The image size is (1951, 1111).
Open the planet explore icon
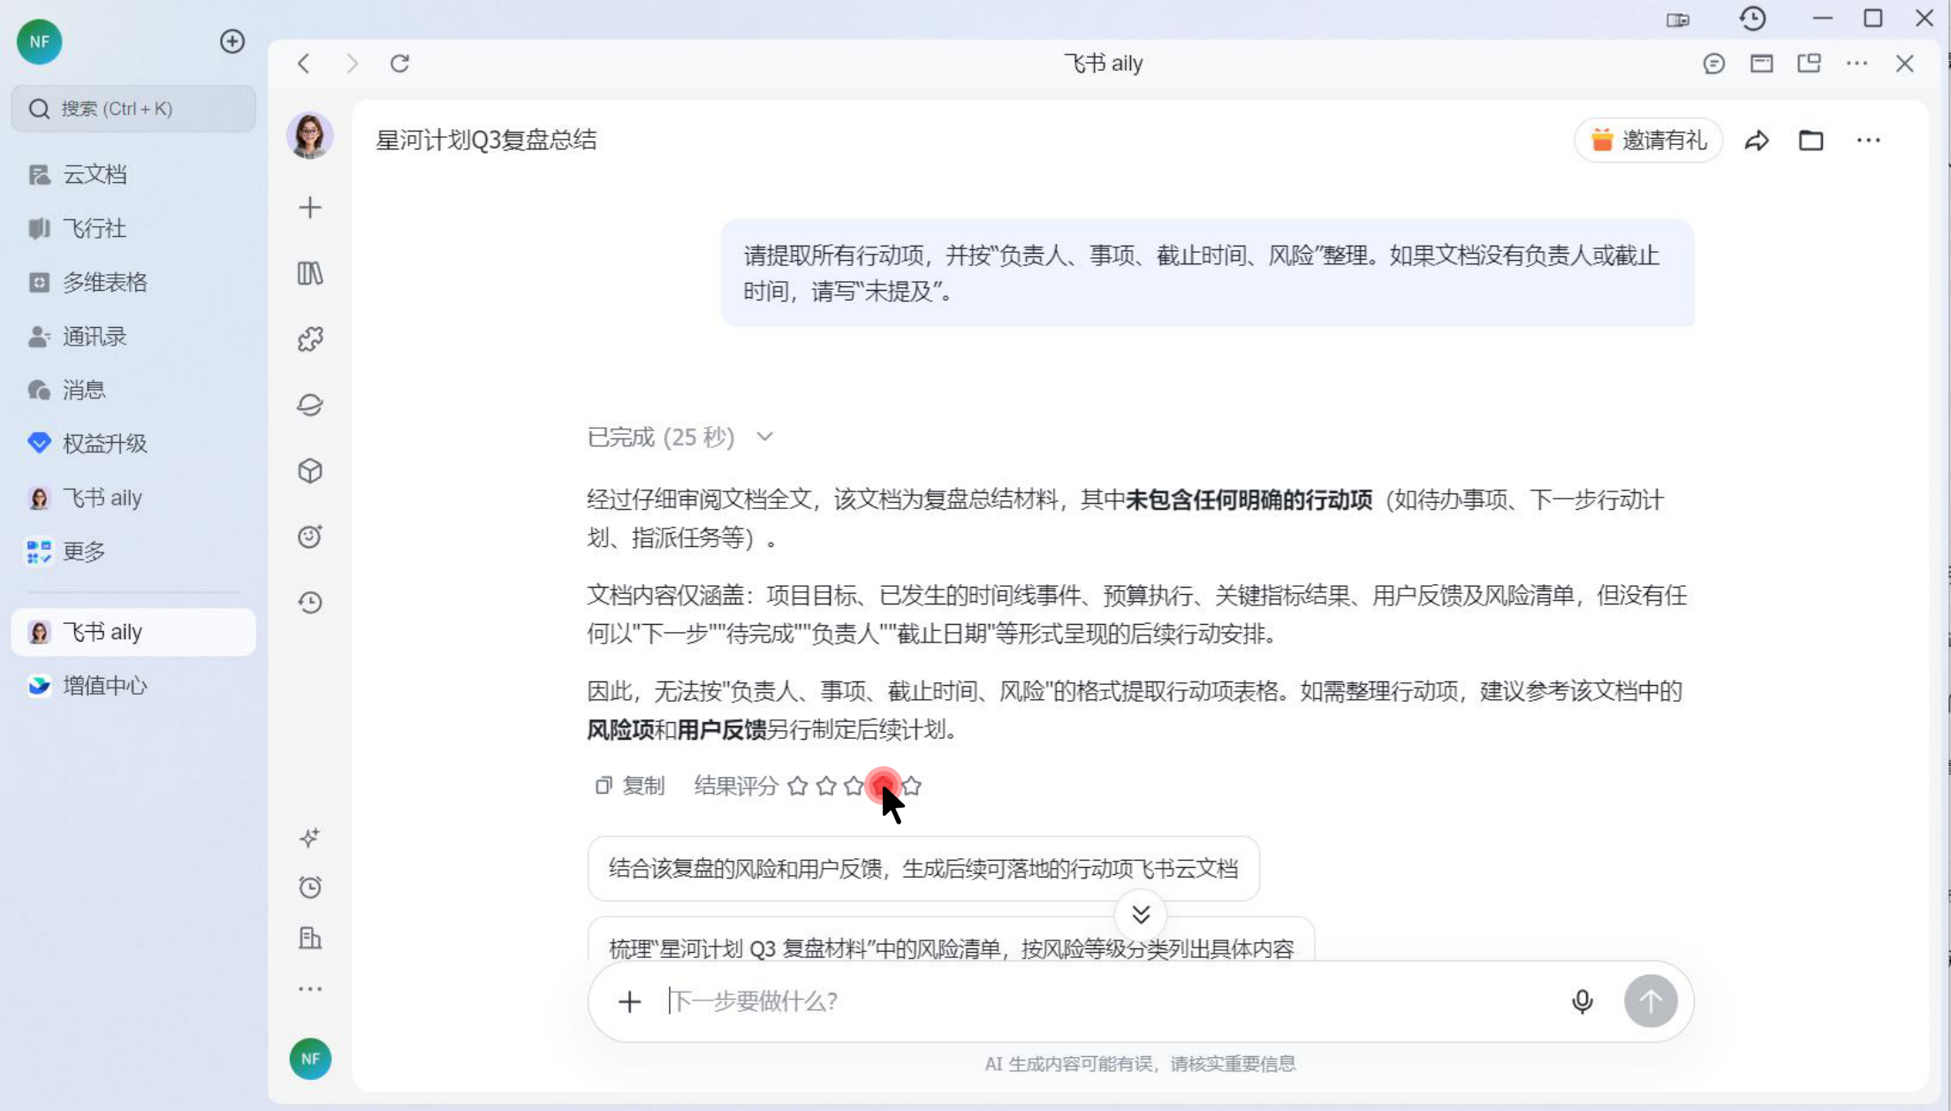point(310,405)
